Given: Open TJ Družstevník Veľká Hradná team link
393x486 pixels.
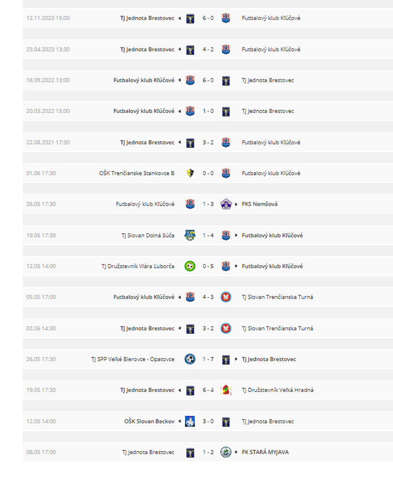Looking at the screenshot, I should tap(278, 390).
